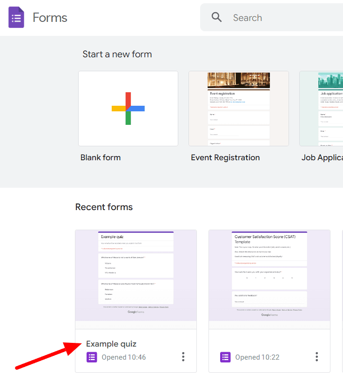The image size is (343, 382).
Task: Create a new Blank form thumbnail
Action: 128,109
